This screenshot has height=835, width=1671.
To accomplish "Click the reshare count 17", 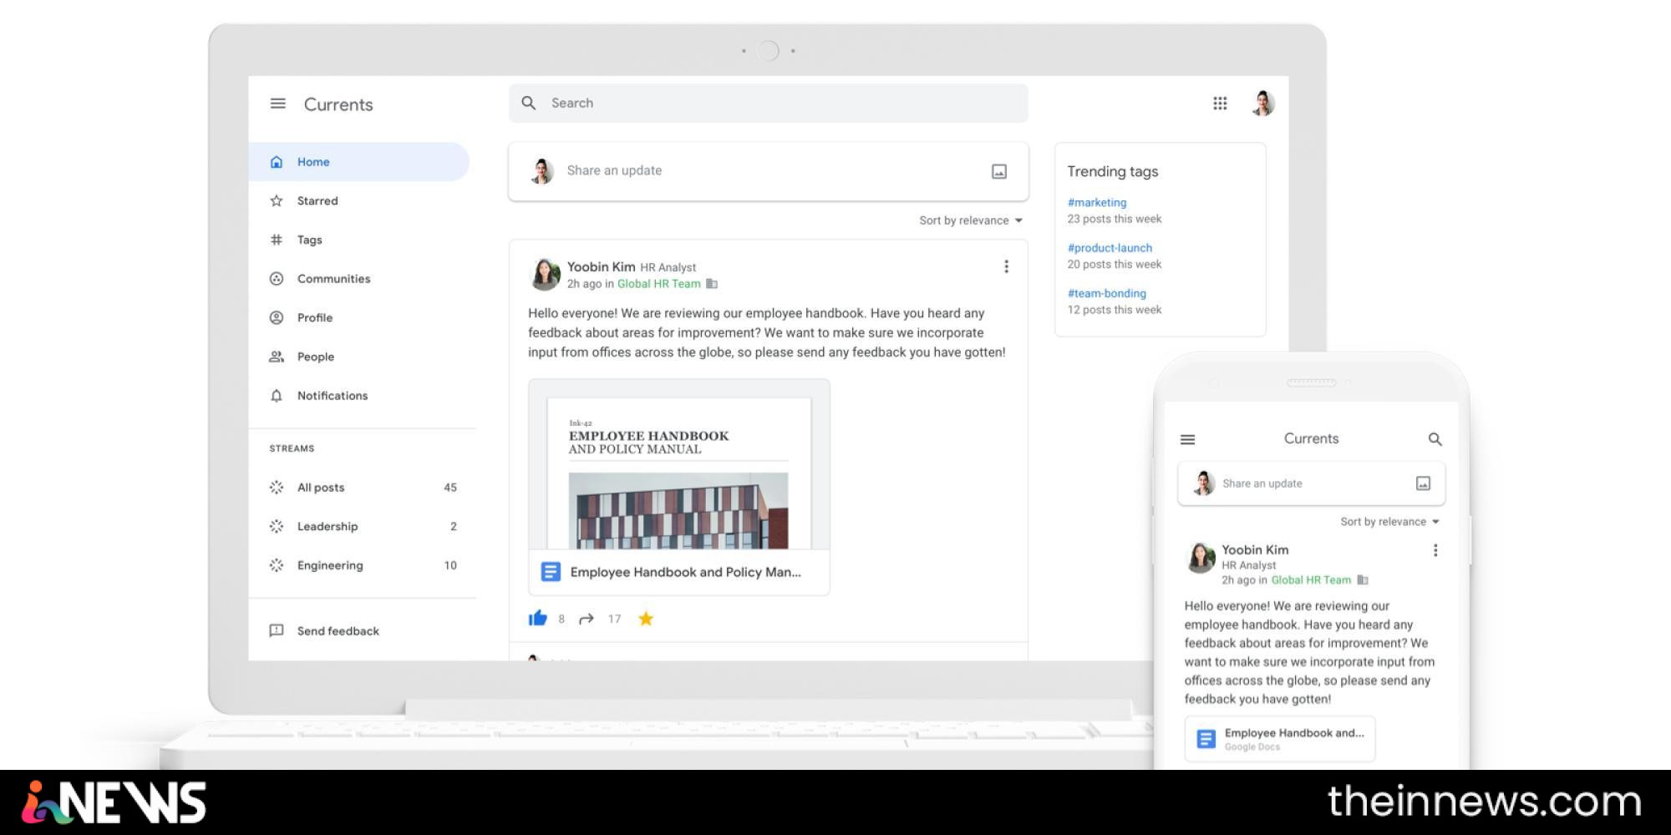I will (x=614, y=619).
